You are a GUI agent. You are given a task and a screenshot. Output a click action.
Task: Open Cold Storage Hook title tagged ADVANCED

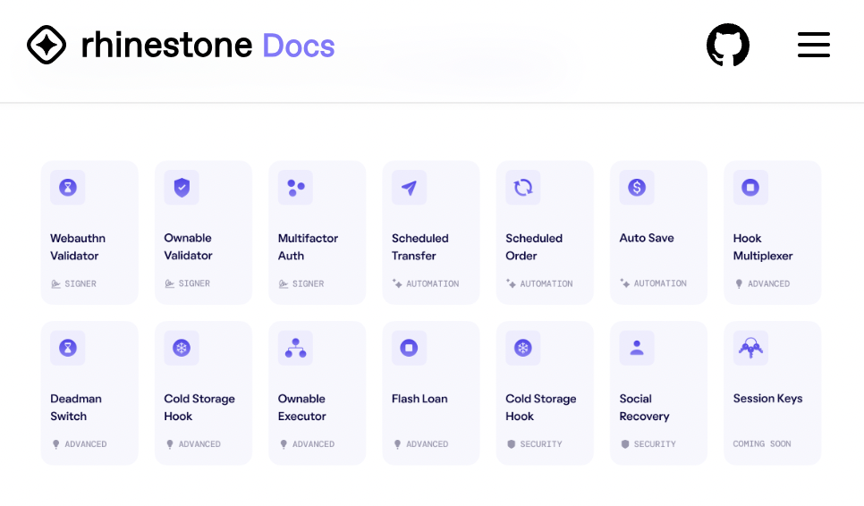(x=199, y=408)
